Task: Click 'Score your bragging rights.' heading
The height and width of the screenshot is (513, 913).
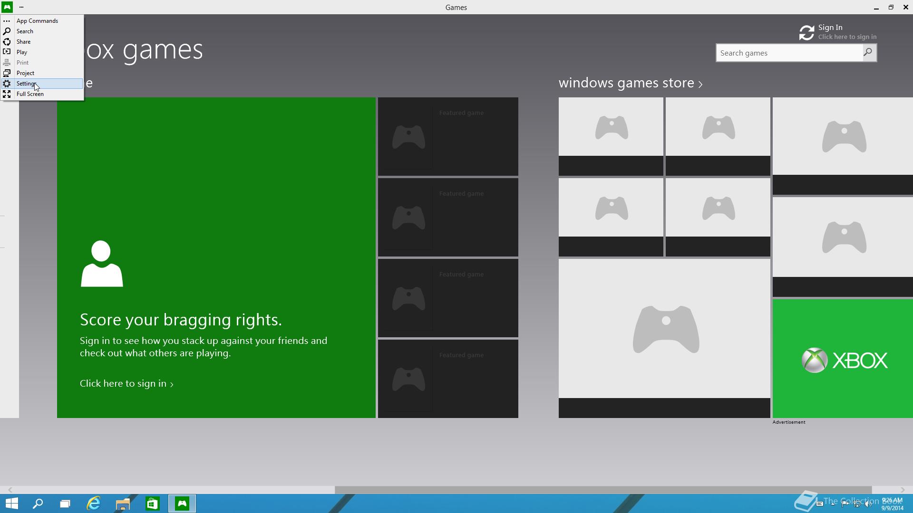Action: click(181, 320)
